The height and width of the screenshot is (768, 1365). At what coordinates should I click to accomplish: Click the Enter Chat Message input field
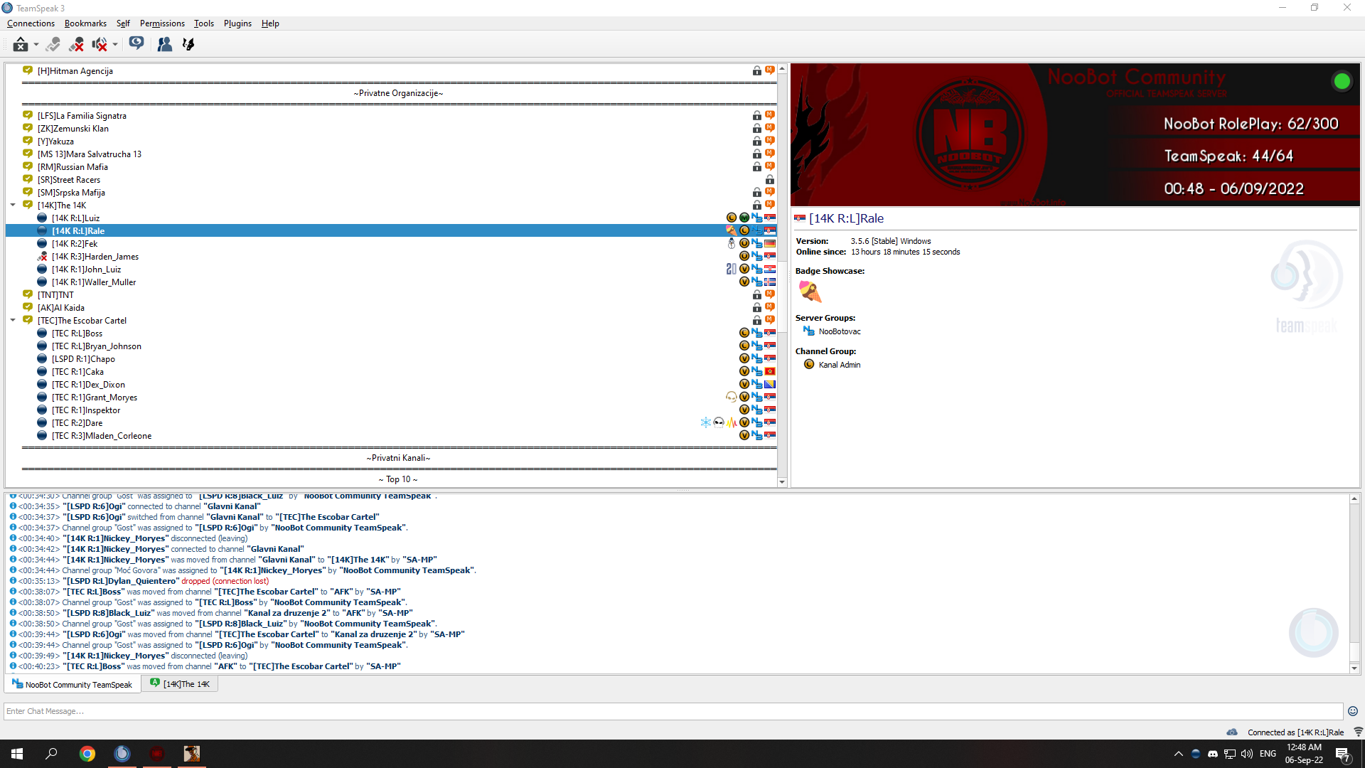click(x=673, y=711)
